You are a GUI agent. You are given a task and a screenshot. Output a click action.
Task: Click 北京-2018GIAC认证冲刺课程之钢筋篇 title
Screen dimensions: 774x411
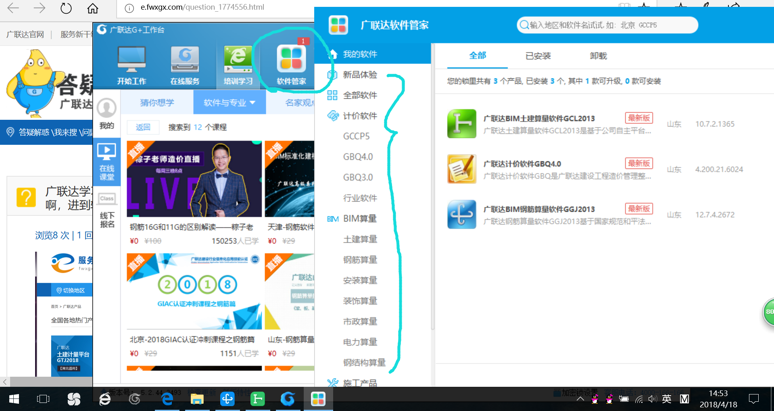(x=192, y=340)
